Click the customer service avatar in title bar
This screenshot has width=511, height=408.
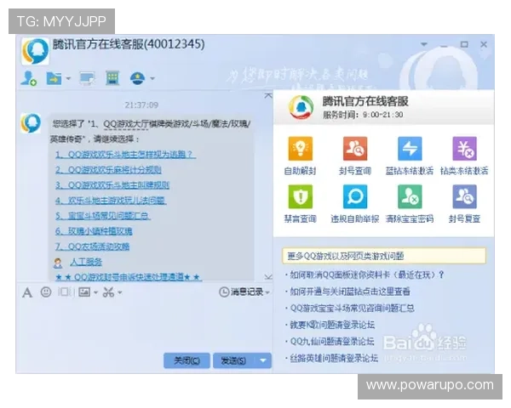pyautogui.click(x=35, y=51)
